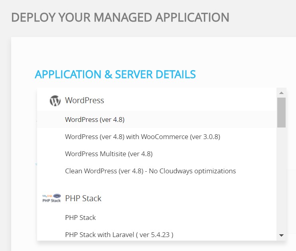Pick WordPress Multisite (ver 4.8)
This screenshot has width=296, height=251.
click(157, 154)
